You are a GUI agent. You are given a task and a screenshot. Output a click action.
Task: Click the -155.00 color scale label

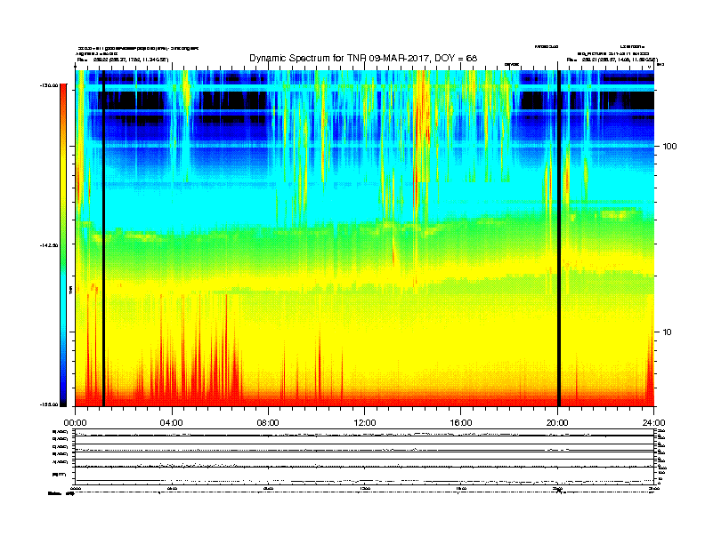(49, 404)
